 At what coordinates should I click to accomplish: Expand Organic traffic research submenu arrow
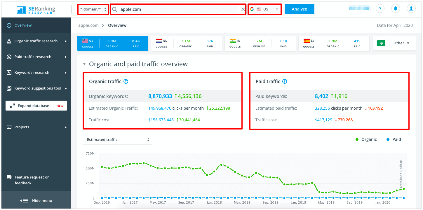(x=66, y=41)
